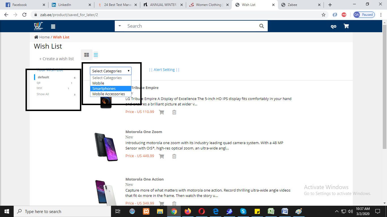This screenshot has width=387, height=217.
Task: Select default wish list
Action: [43, 77]
